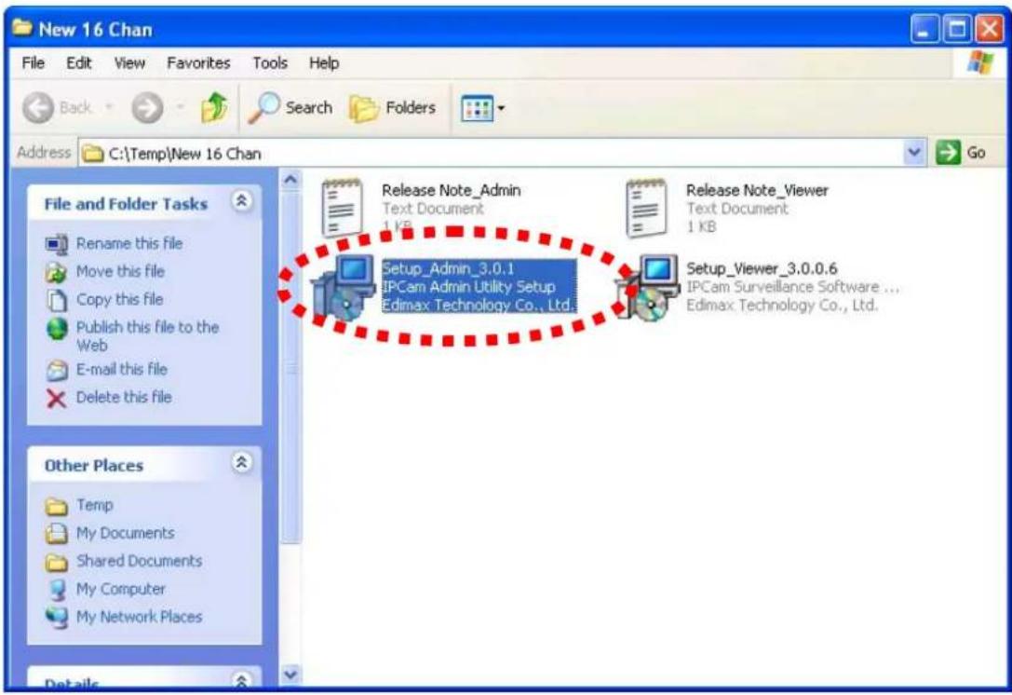Open My Computer in Other Places
Viewport: 1012px width, 695px height.
[121, 589]
